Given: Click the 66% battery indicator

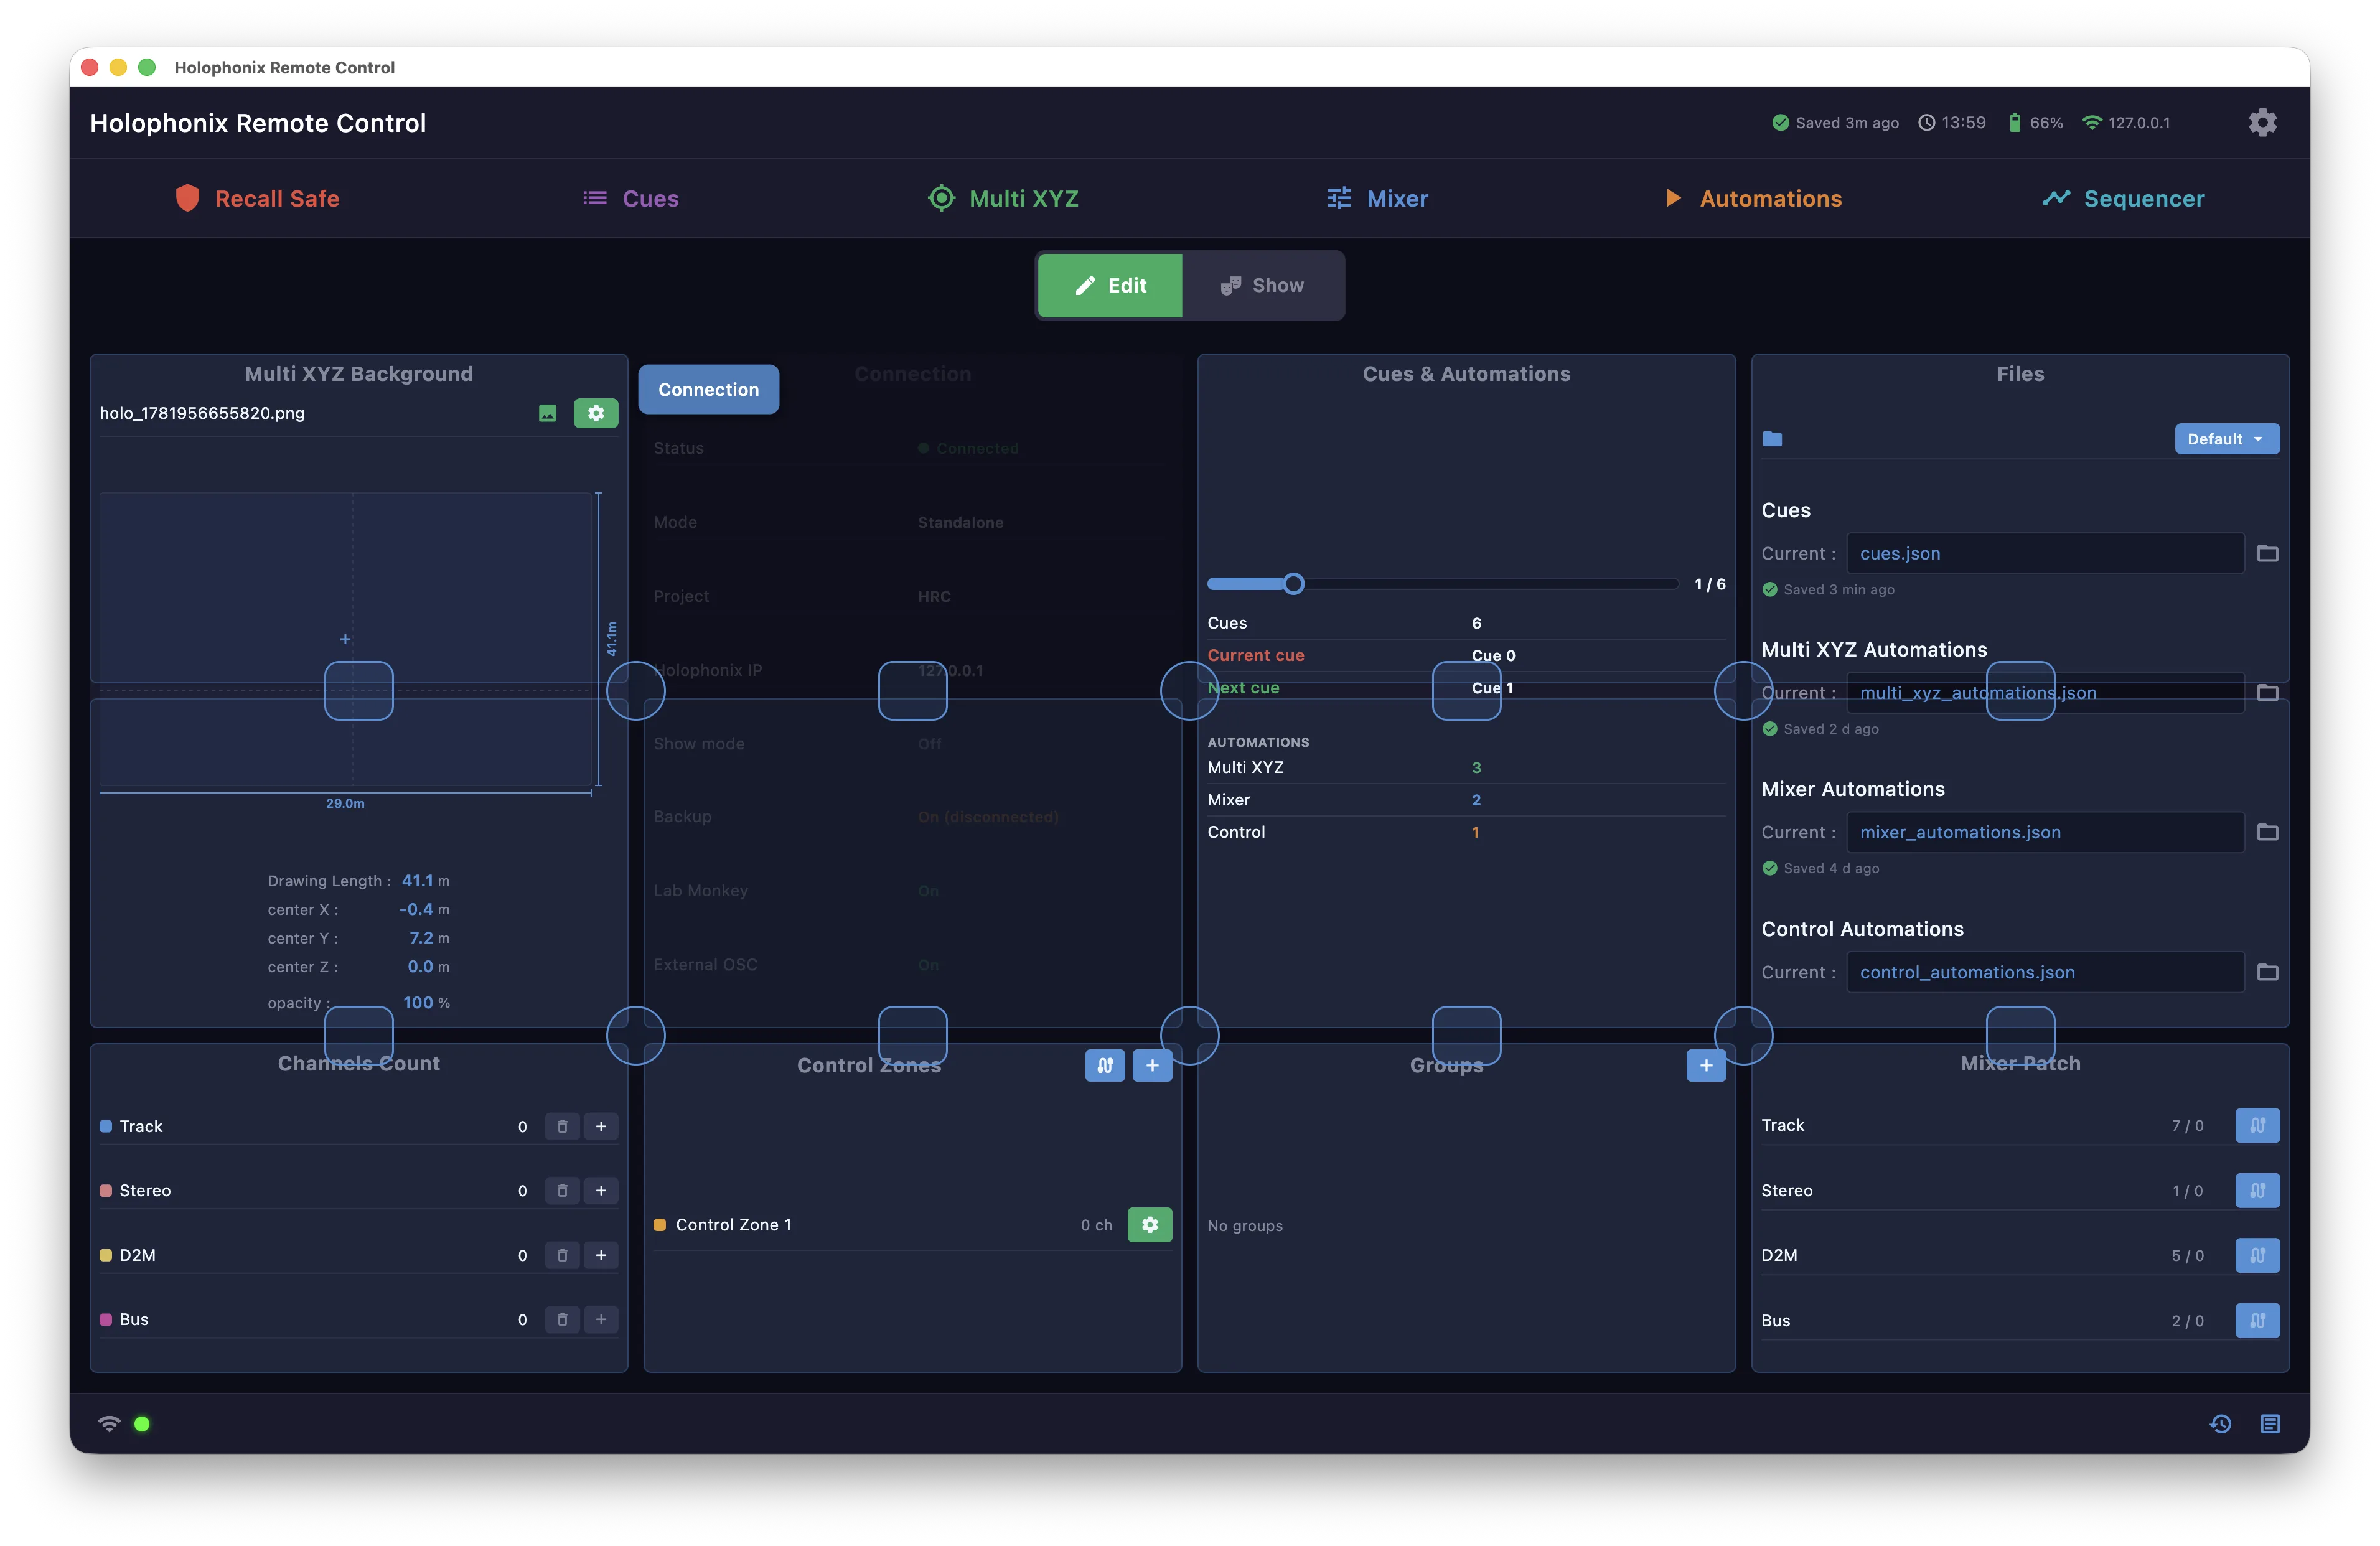Looking at the screenshot, I should (x=2035, y=123).
